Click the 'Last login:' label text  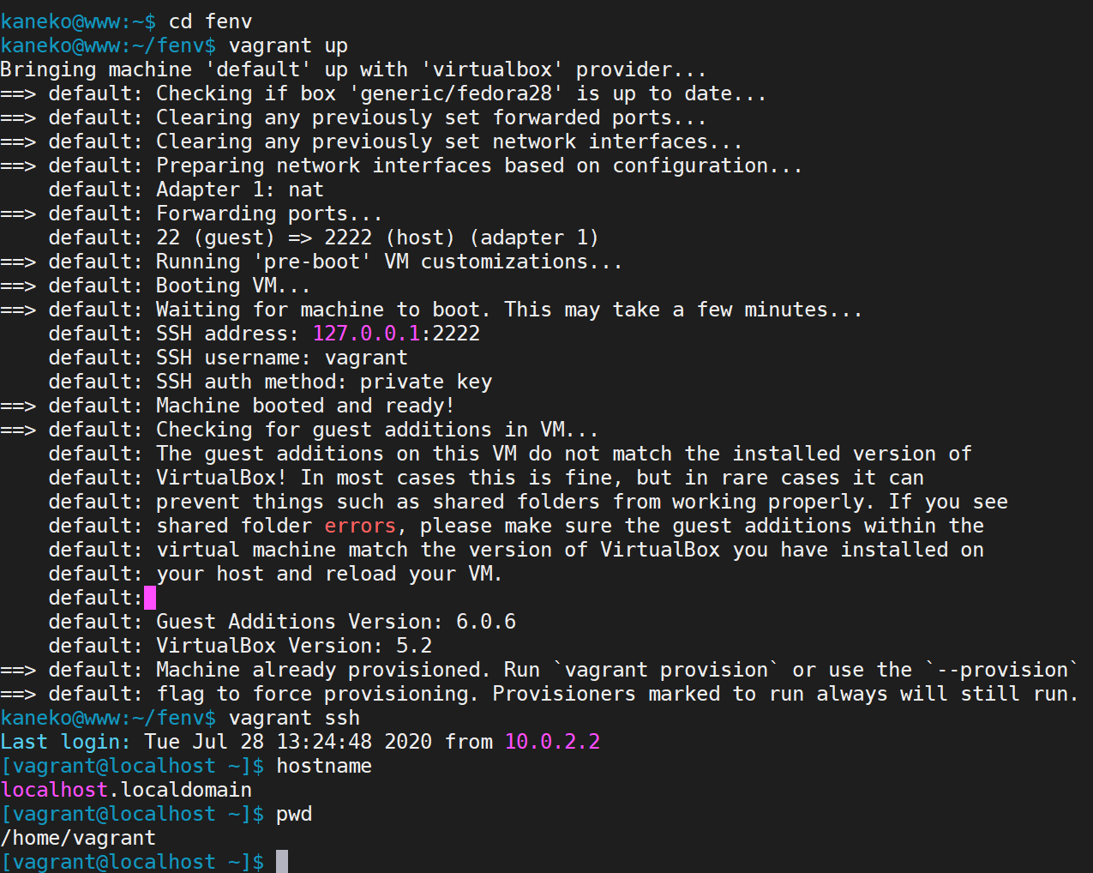click(66, 742)
